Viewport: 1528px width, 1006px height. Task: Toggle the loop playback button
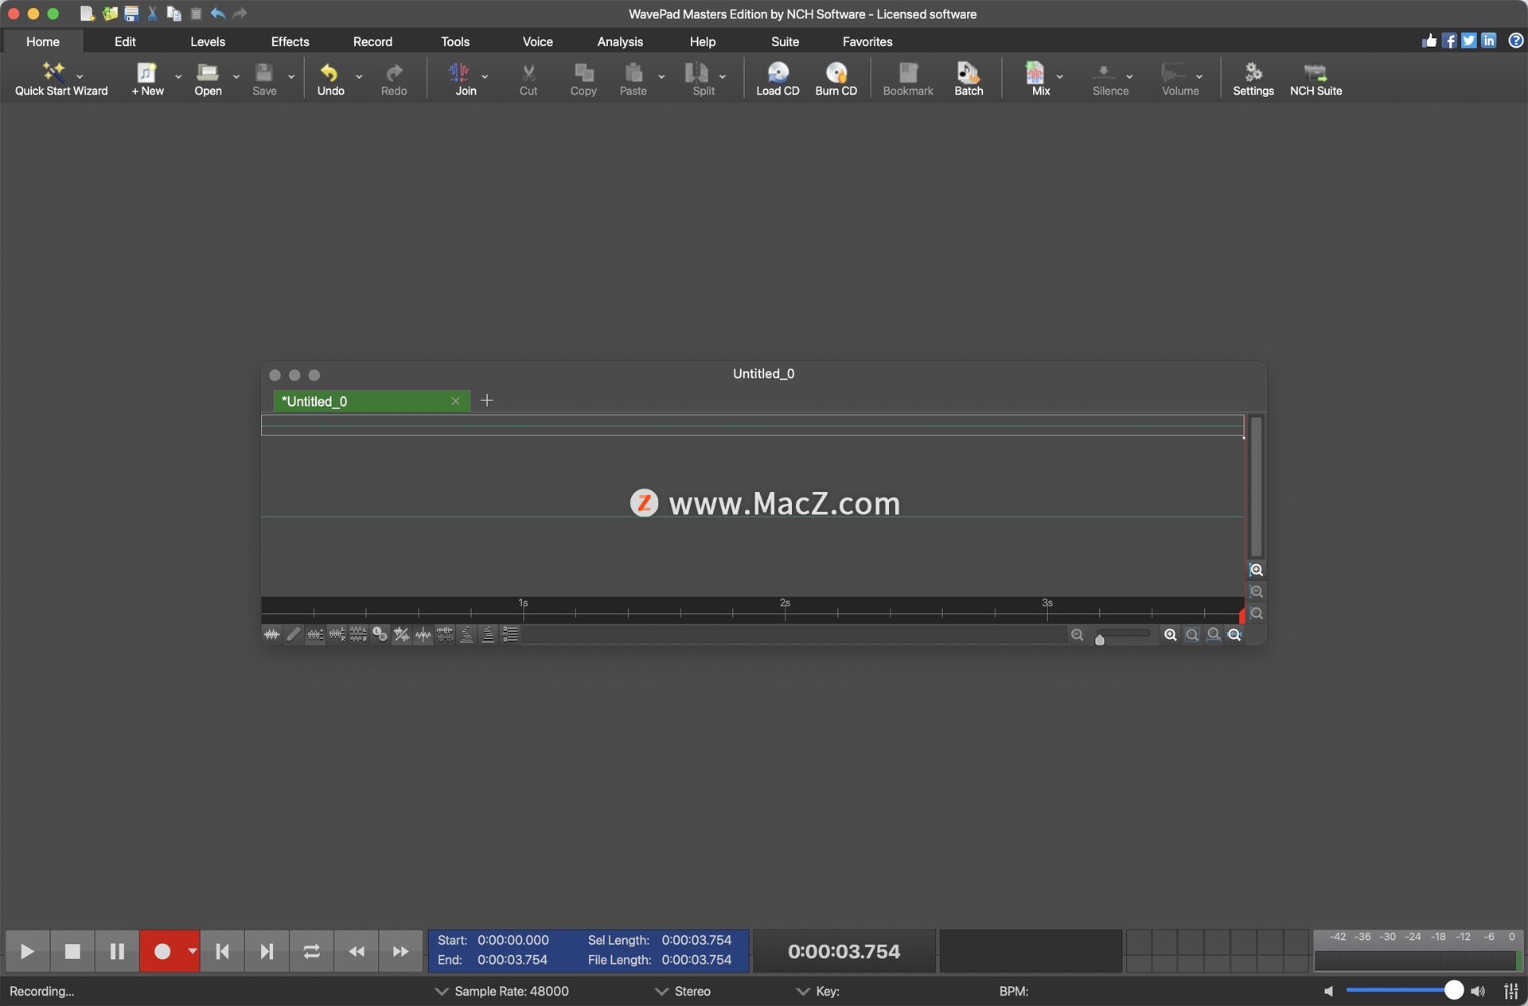pos(311,951)
